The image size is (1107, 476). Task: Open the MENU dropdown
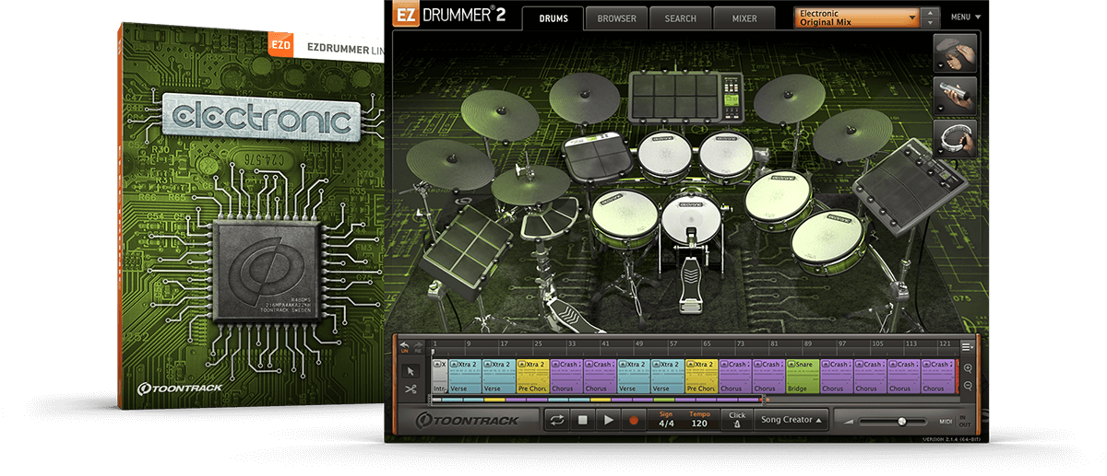click(x=966, y=17)
